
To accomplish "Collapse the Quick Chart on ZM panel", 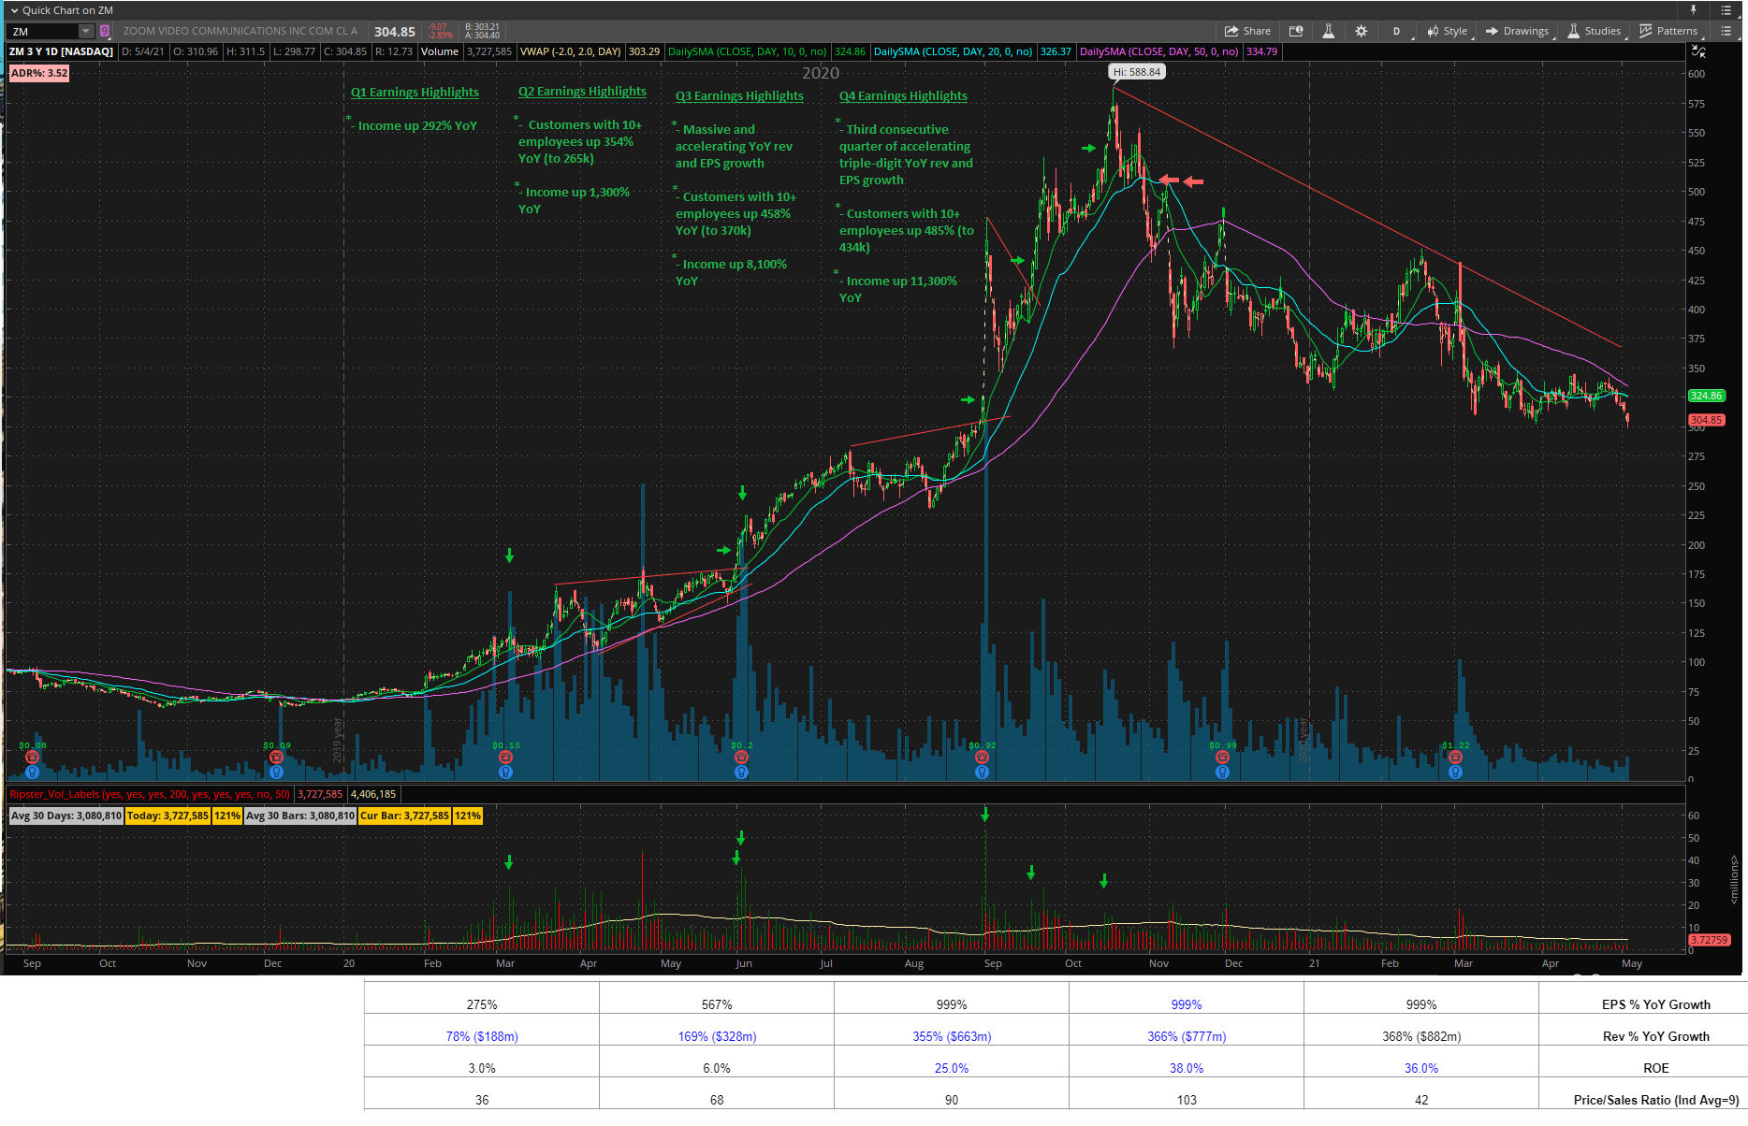I will click(x=14, y=10).
